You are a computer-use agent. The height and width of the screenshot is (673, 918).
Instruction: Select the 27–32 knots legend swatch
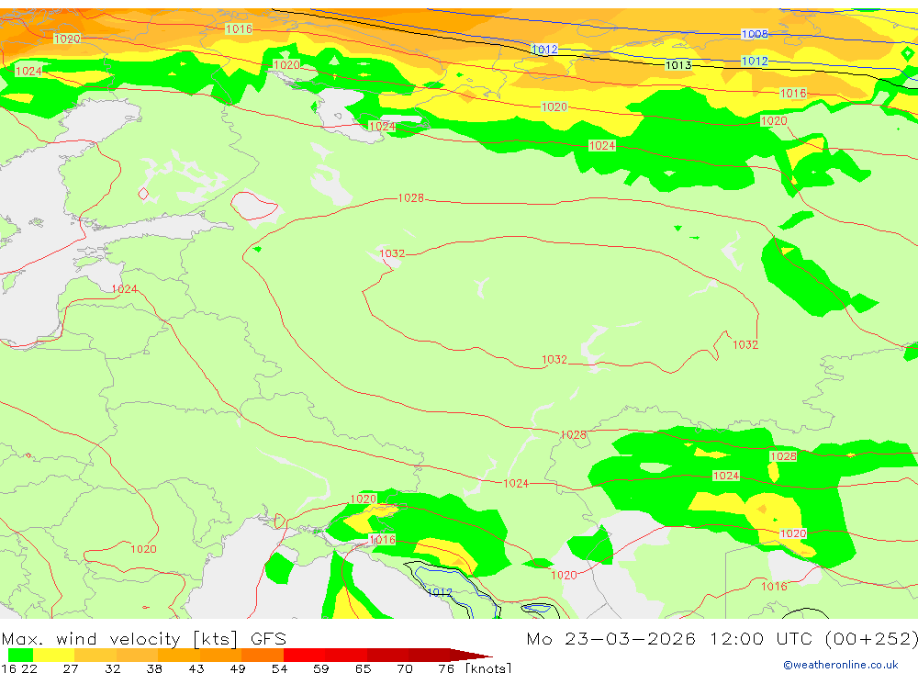(x=95, y=655)
